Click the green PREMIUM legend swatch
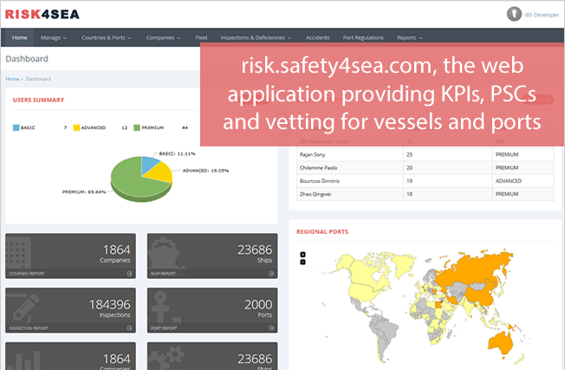The height and width of the screenshot is (370, 565). pyautogui.click(x=137, y=127)
